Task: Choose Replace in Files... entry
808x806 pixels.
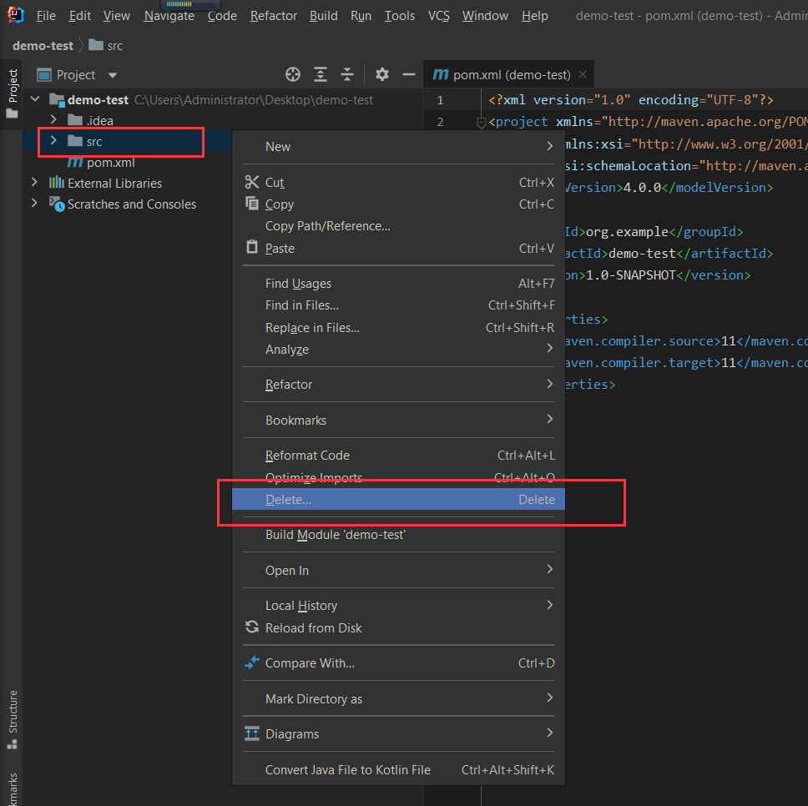Action: 398,328
